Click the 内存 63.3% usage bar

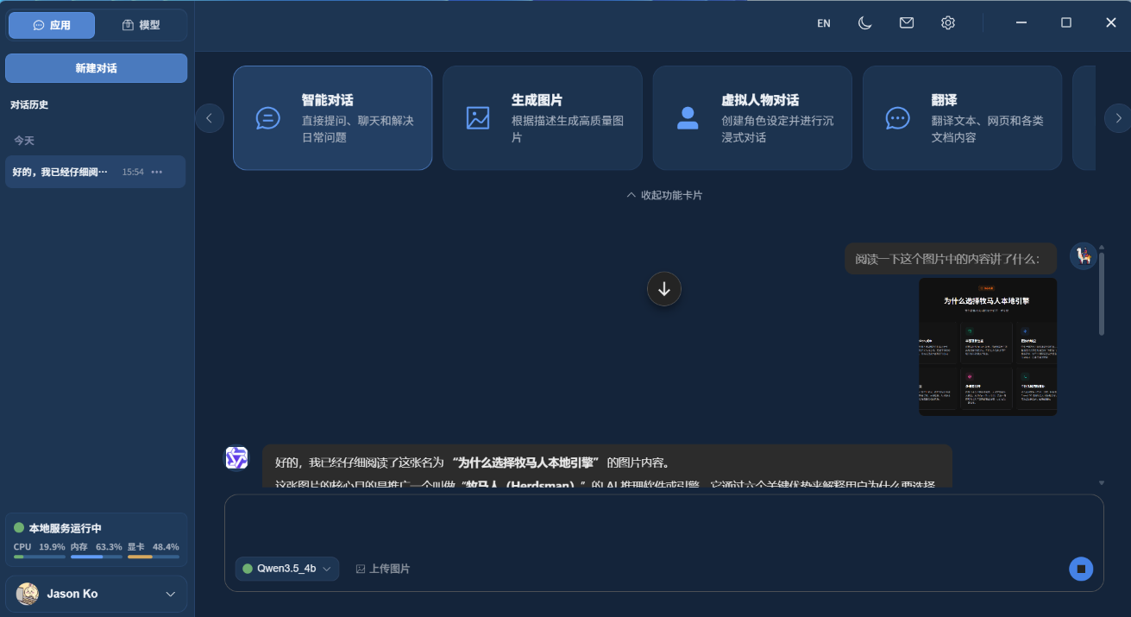pyautogui.click(x=97, y=557)
